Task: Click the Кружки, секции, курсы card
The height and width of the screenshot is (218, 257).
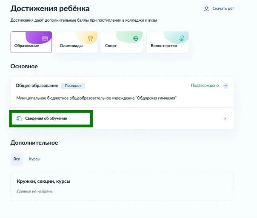Action: [122, 186]
